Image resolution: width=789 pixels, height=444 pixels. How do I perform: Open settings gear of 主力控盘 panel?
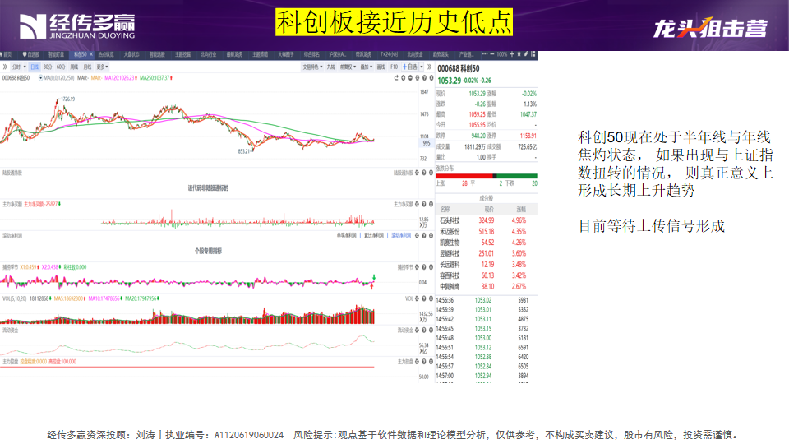coord(418,362)
